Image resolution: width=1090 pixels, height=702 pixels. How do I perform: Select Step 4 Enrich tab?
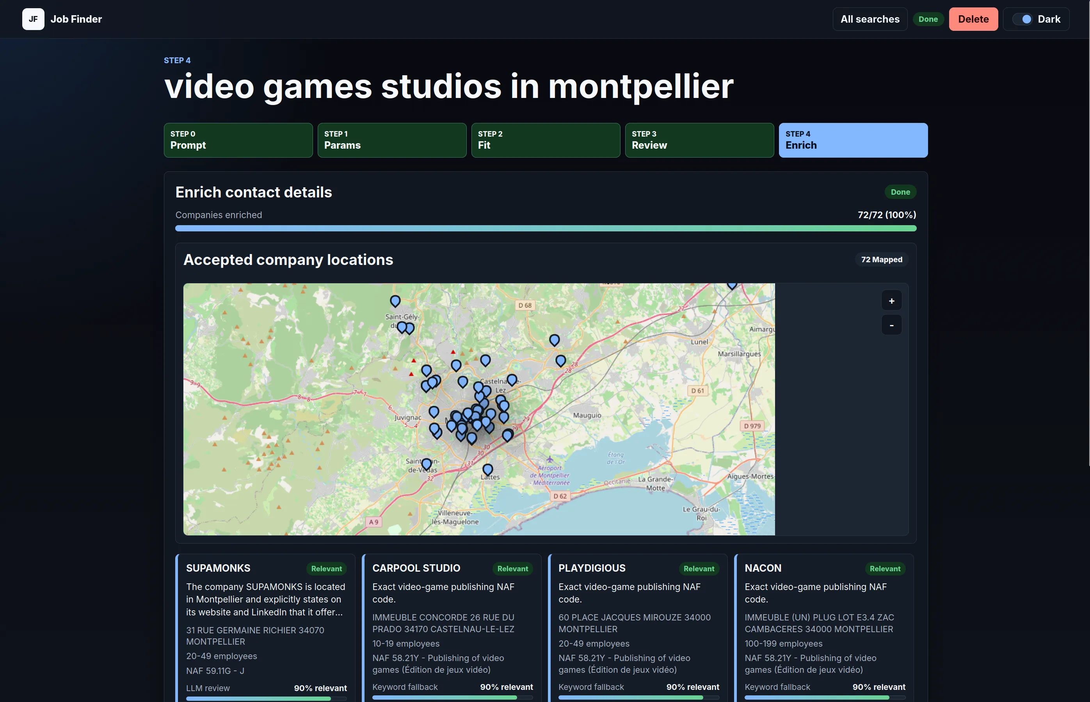(x=853, y=140)
